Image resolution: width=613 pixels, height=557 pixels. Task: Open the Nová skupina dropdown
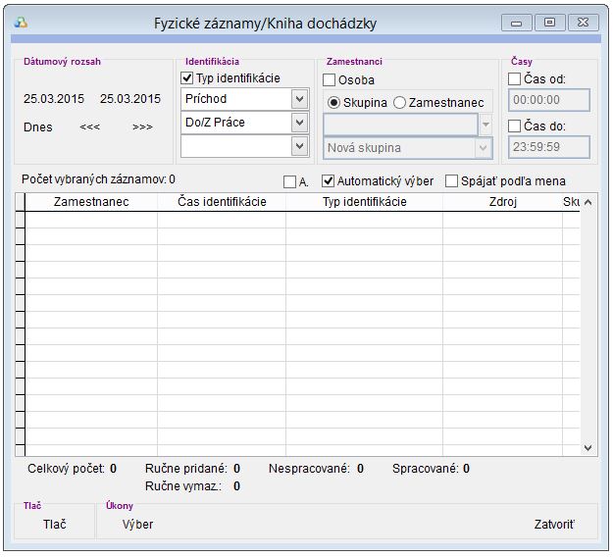[x=484, y=148]
